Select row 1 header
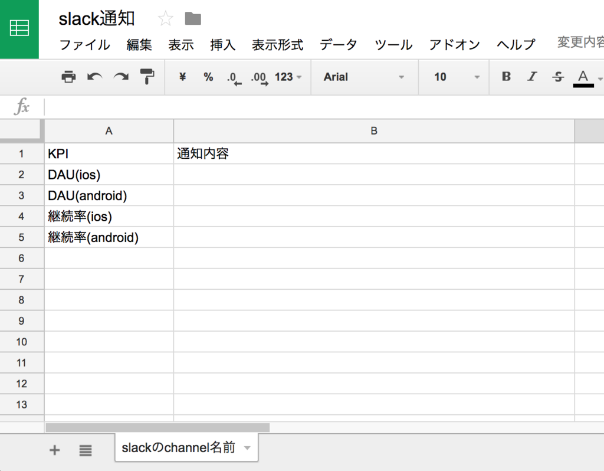604x471 pixels. [22, 154]
